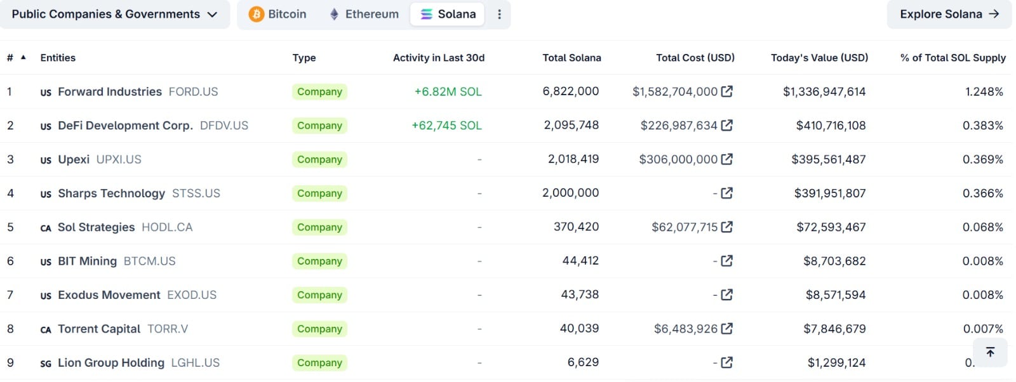The image size is (1016, 382).
Task: Click the Company badge for Forward Industries
Action: 319,91
